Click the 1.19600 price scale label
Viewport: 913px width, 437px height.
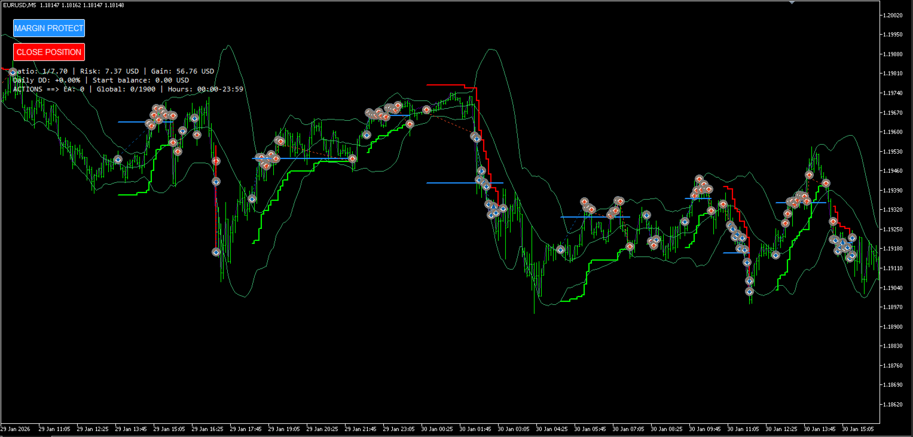click(x=892, y=132)
